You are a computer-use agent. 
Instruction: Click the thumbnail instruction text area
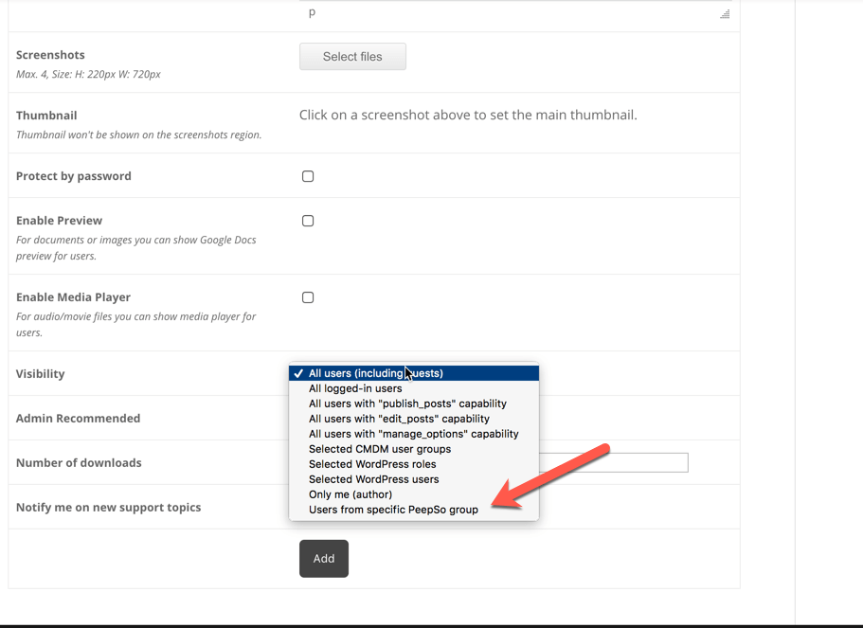click(x=468, y=116)
